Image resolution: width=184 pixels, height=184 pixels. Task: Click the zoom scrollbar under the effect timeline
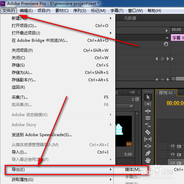(x=178, y=79)
